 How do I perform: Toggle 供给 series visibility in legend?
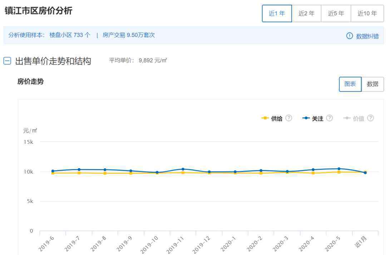pos(277,119)
